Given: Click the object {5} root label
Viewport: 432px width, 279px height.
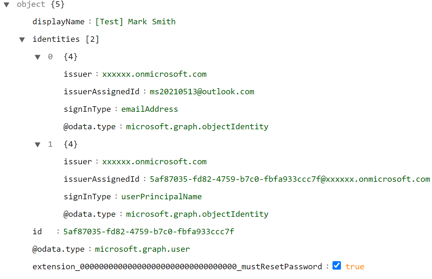Looking at the screenshot, I should tap(31, 5).
